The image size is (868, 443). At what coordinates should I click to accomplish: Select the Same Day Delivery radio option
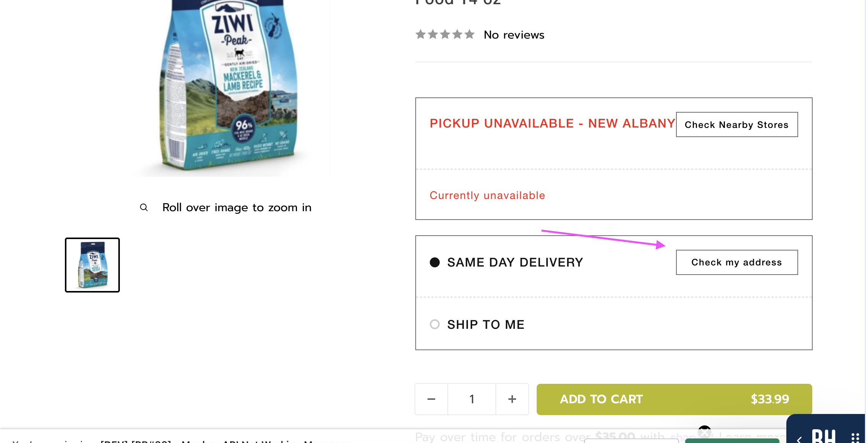[435, 262]
